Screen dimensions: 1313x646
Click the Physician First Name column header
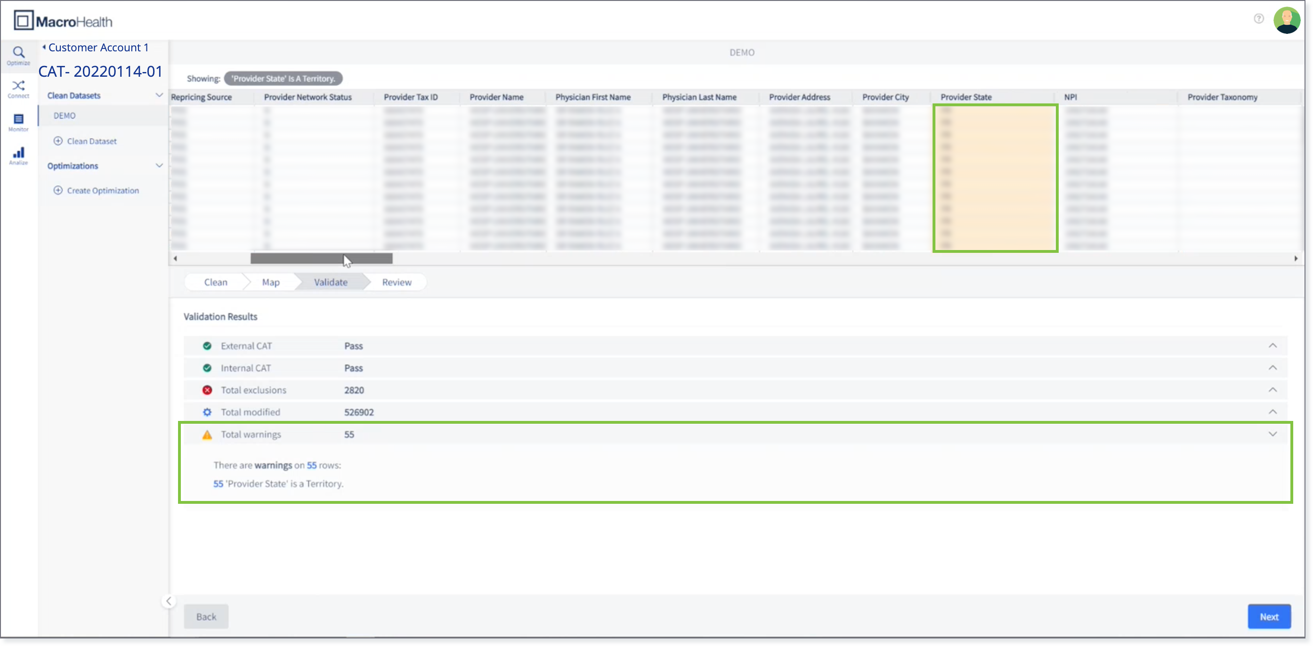pos(593,97)
